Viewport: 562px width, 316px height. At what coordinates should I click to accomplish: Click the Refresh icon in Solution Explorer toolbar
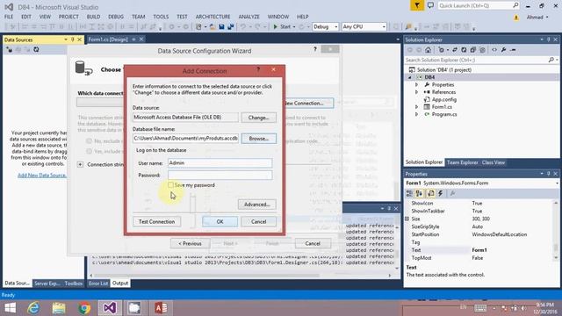pos(464,50)
